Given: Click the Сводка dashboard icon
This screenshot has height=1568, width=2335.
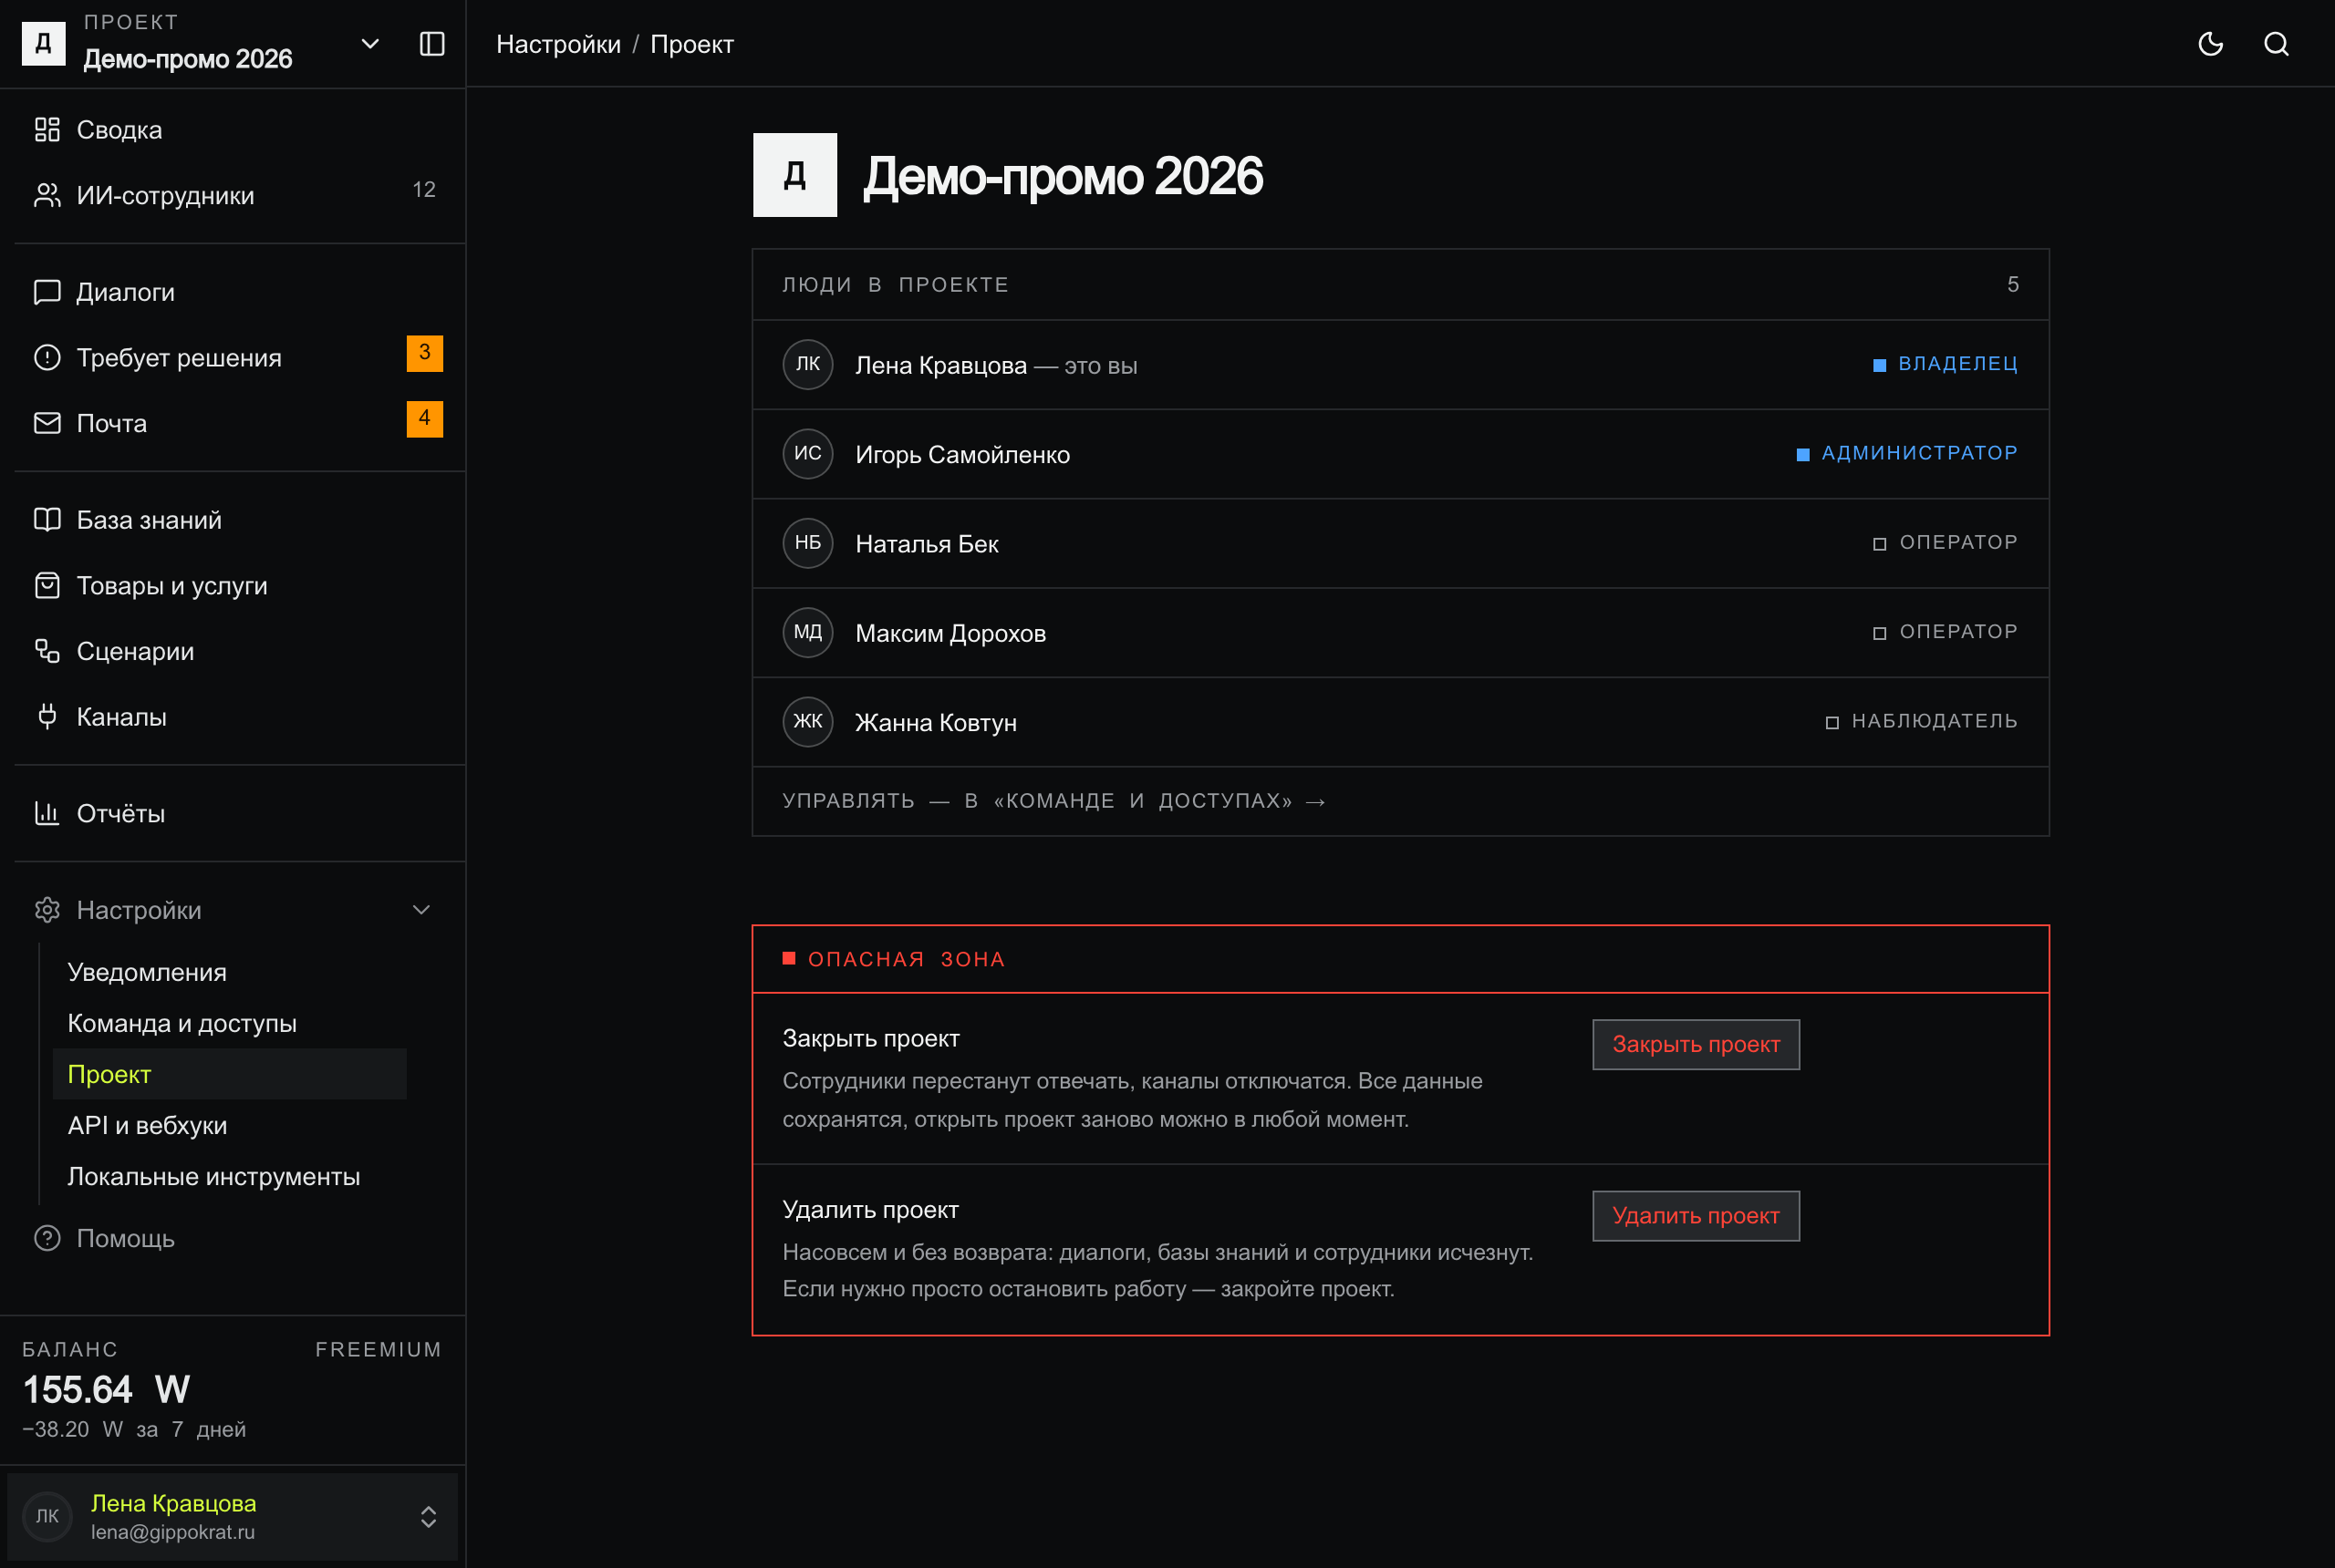Looking at the screenshot, I should (x=47, y=130).
